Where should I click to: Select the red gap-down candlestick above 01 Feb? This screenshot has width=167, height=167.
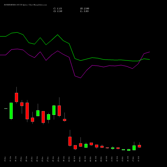coord(70,141)
